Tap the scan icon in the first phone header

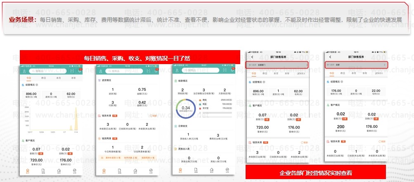[73, 71]
